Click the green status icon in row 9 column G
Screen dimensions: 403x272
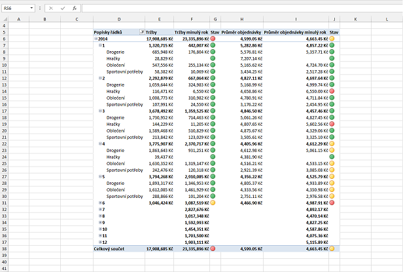click(x=213, y=58)
